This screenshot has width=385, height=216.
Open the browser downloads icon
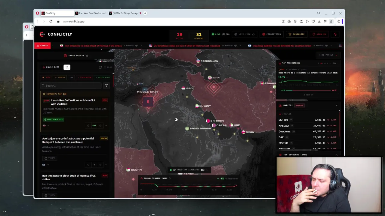319,21
